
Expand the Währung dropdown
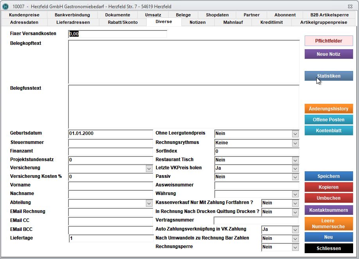[x=295, y=194]
